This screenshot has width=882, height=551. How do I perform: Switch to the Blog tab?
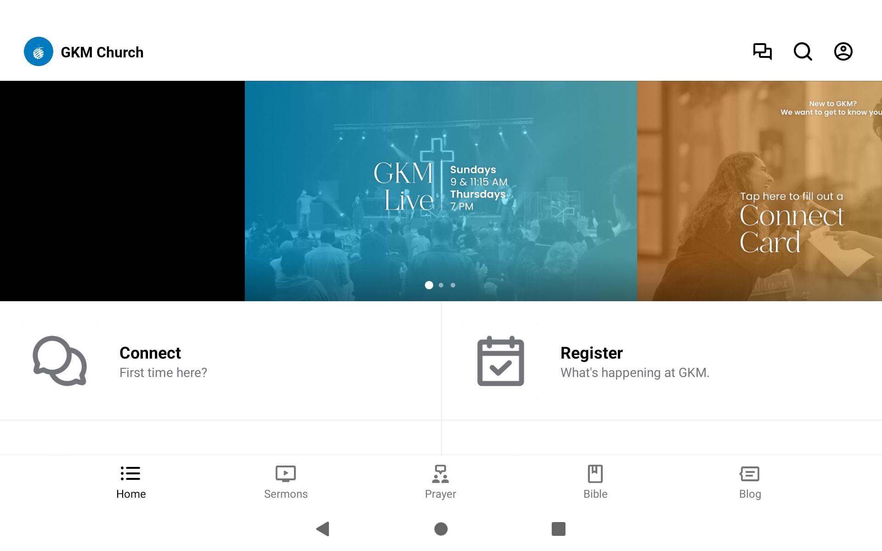pos(750,482)
